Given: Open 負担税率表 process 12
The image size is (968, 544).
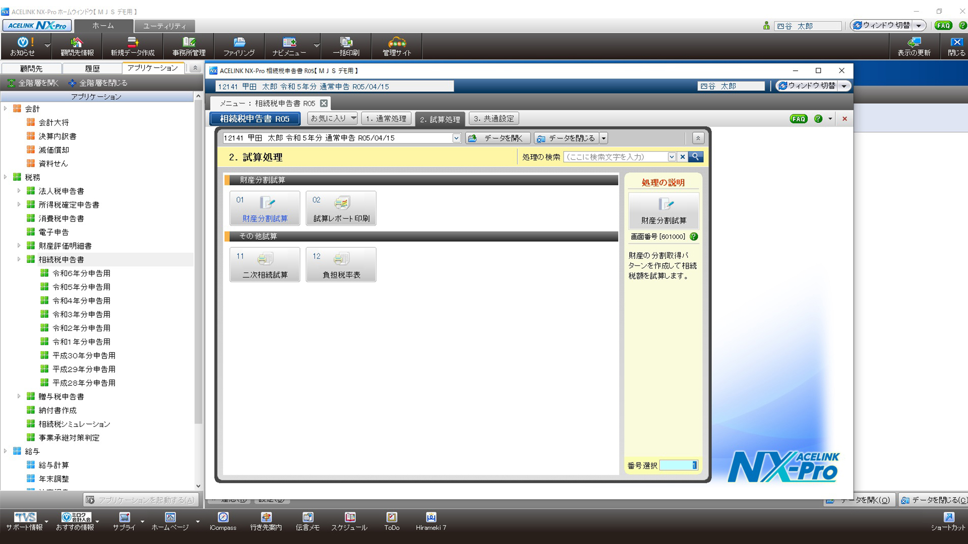Looking at the screenshot, I should coord(341,264).
